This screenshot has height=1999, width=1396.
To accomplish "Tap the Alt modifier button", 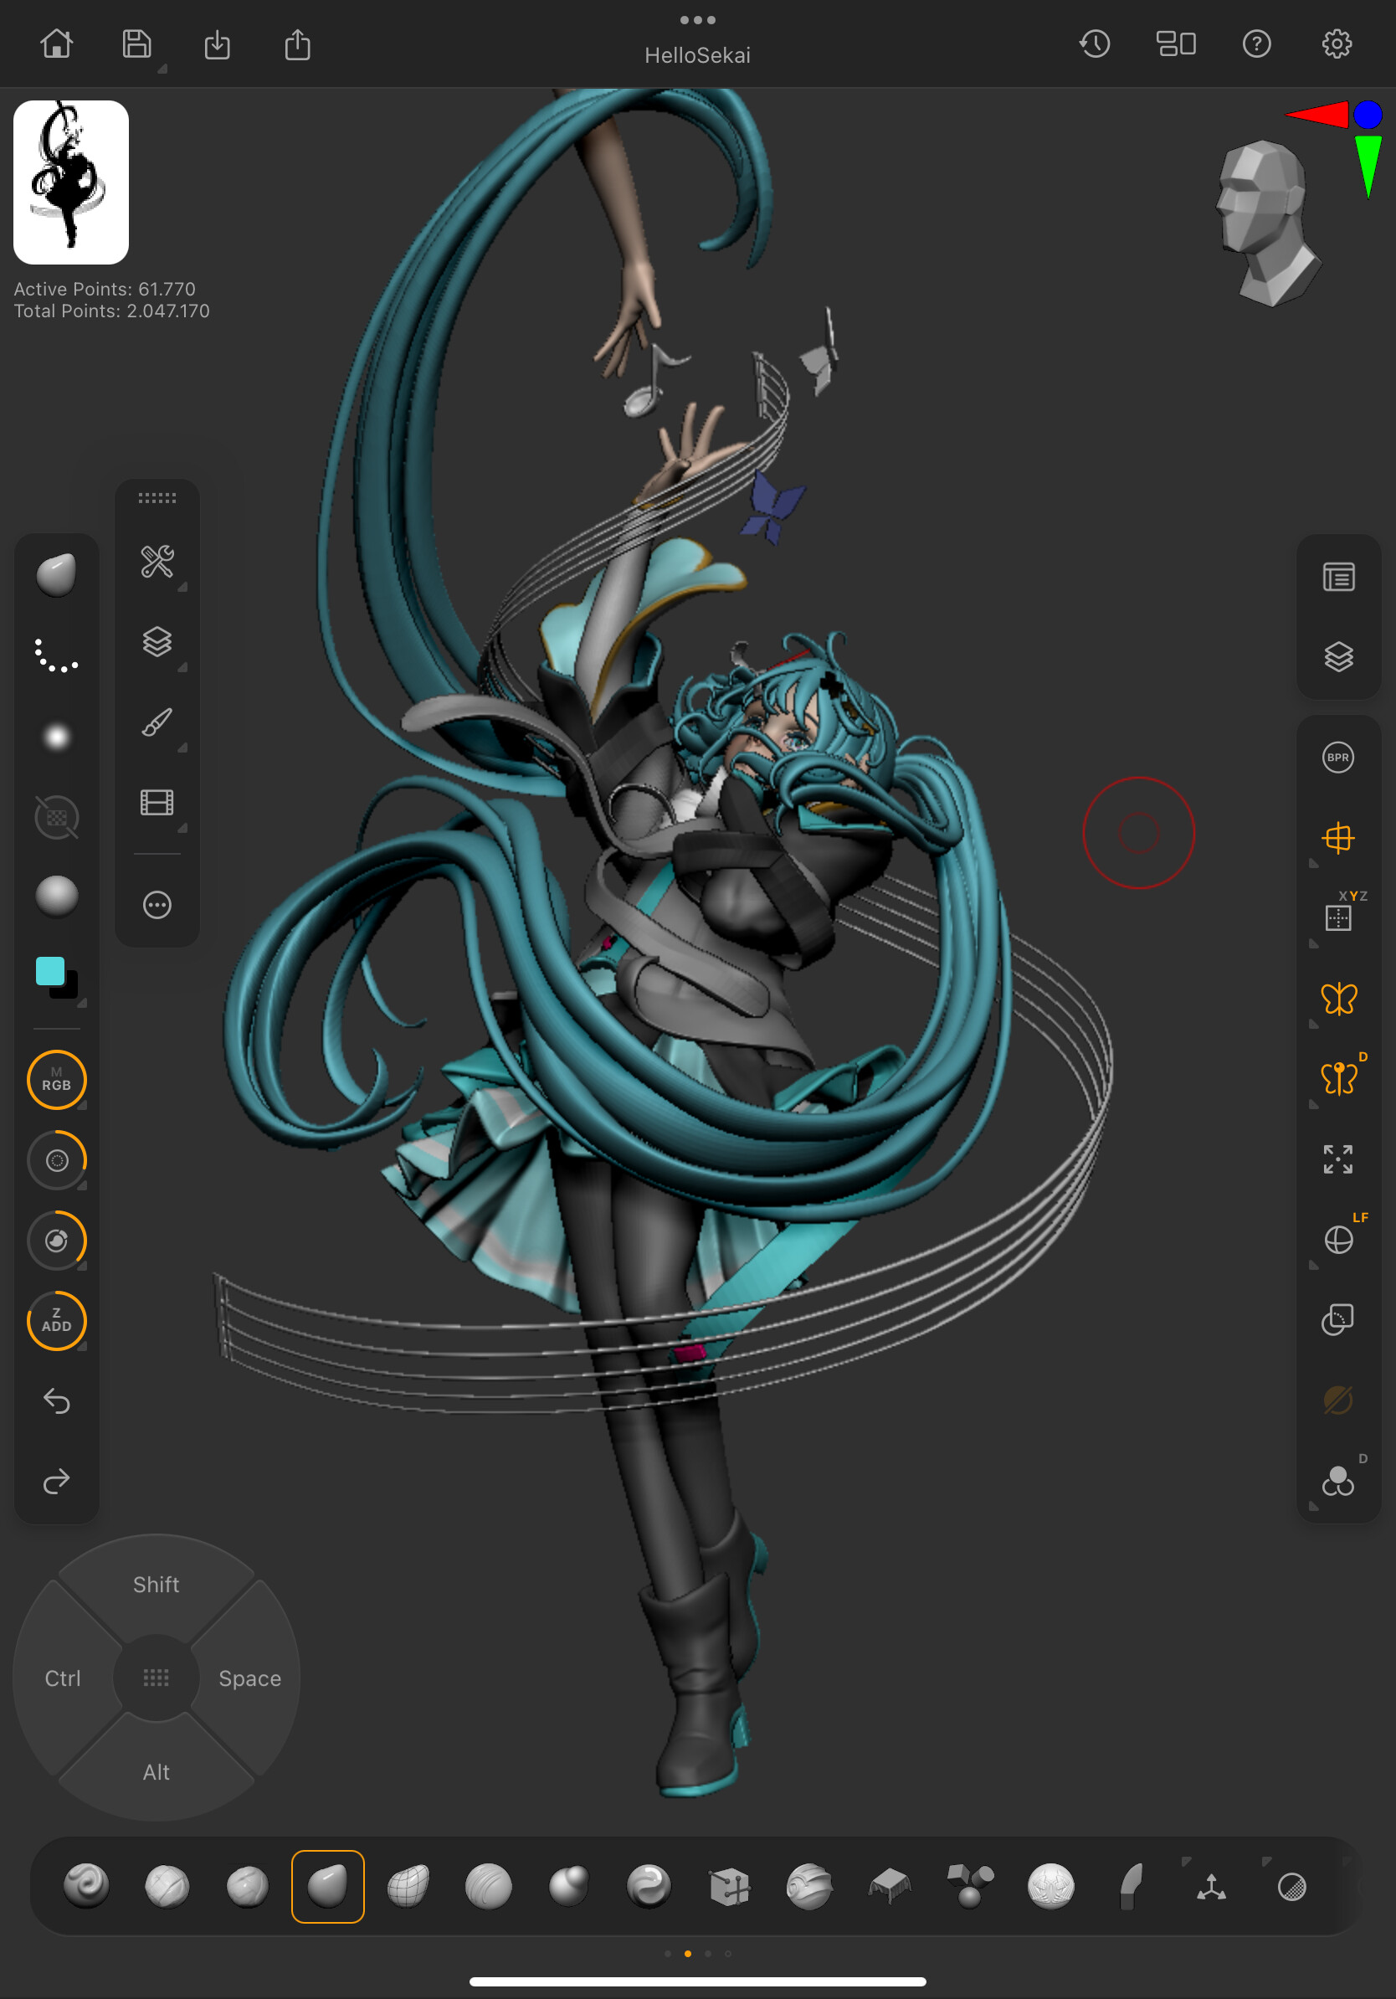I will pos(157,1772).
